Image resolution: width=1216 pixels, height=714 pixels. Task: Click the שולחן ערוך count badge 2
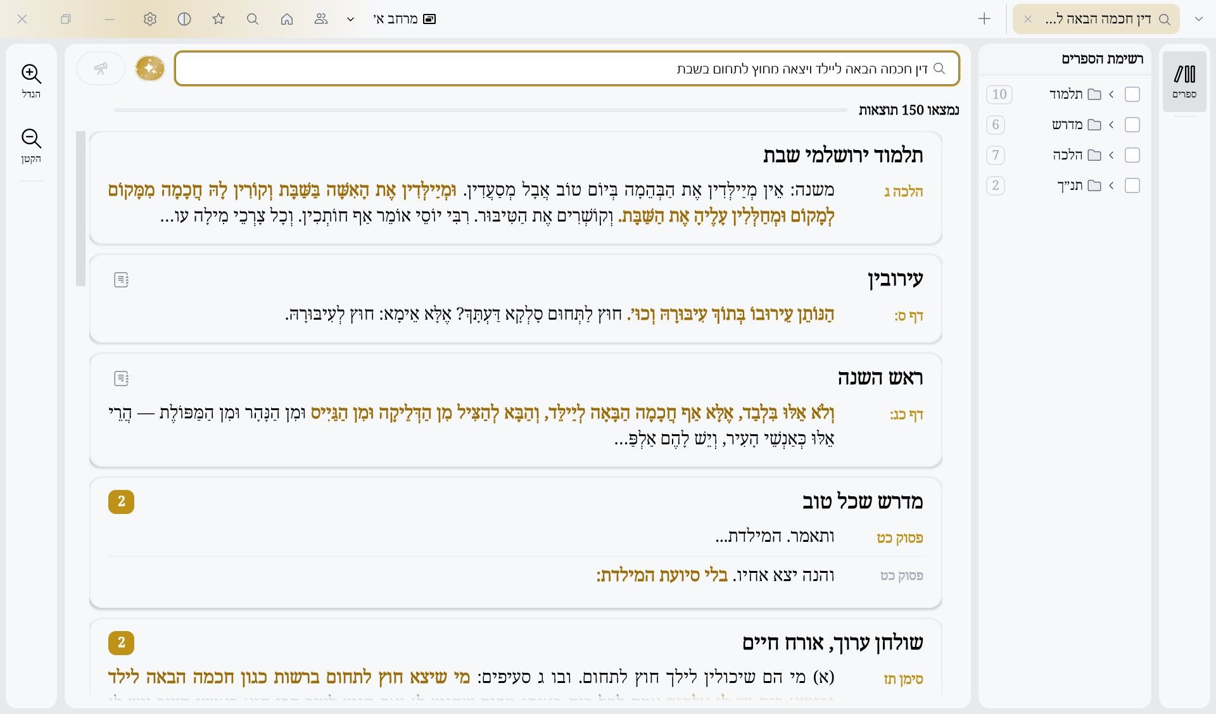121,642
